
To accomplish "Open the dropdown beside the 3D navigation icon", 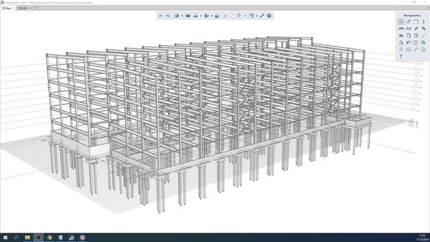I will [x=182, y=16].
